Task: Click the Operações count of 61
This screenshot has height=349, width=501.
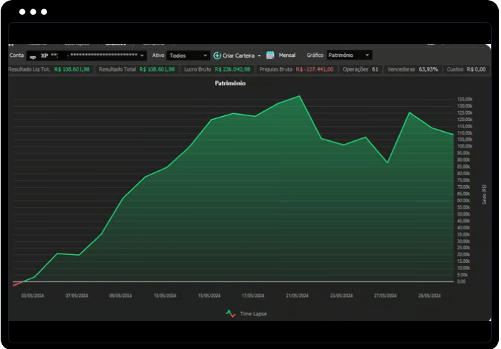Action: click(375, 70)
